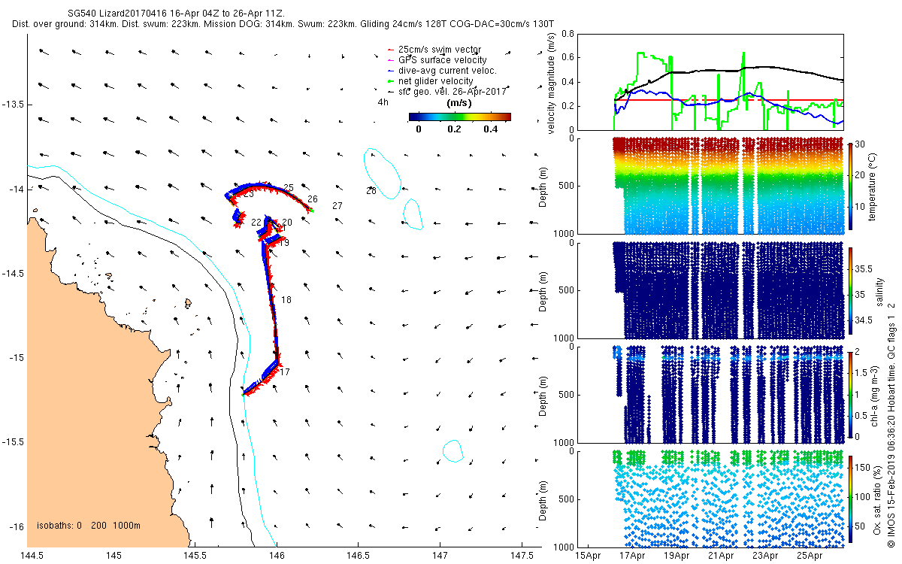Click 'Depth (m)' label of temperature panel

[544, 186]
